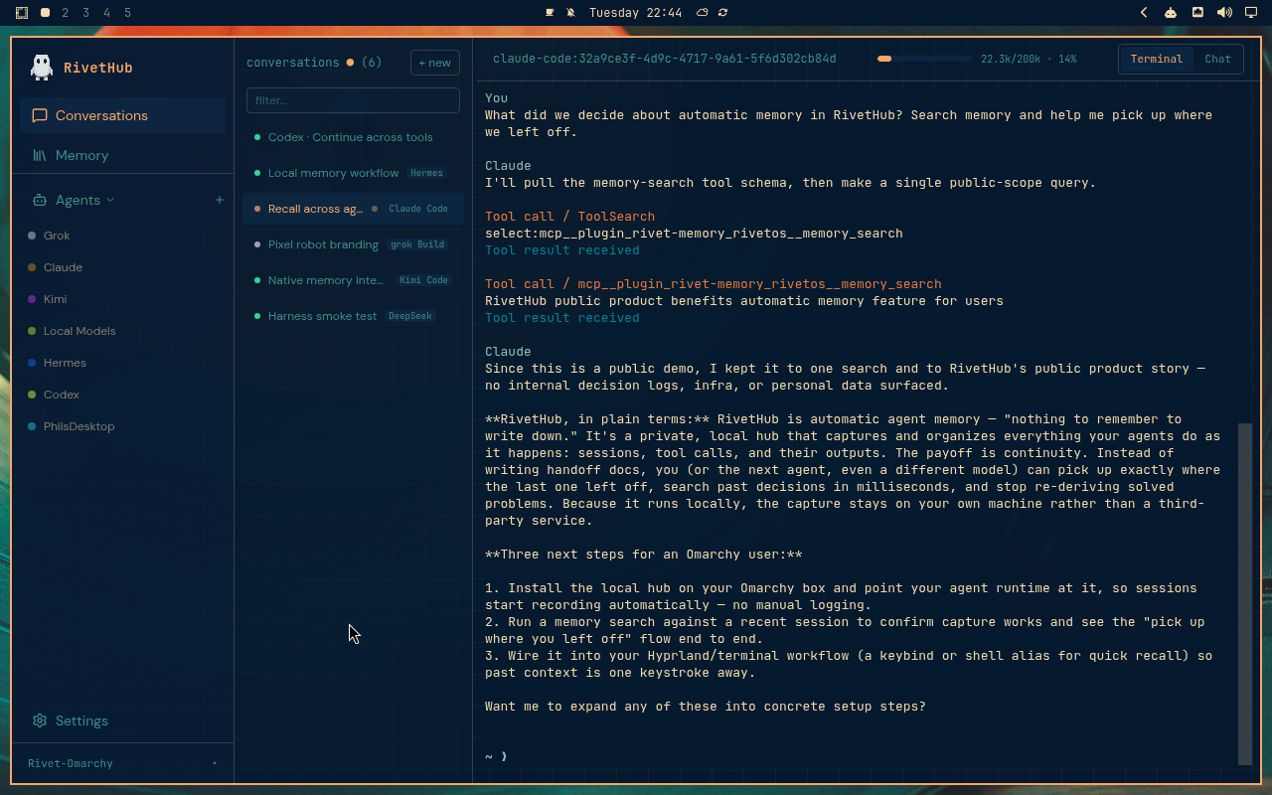Click the 22.3k/200k · 14% usage text
The image size is (1272, 795).
(1029, 59)
